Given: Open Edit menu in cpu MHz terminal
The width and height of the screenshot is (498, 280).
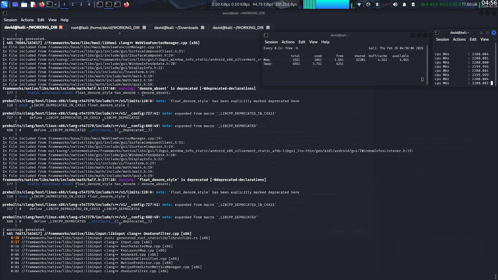Looking at the screenshot, I should (x=473, y=39).
